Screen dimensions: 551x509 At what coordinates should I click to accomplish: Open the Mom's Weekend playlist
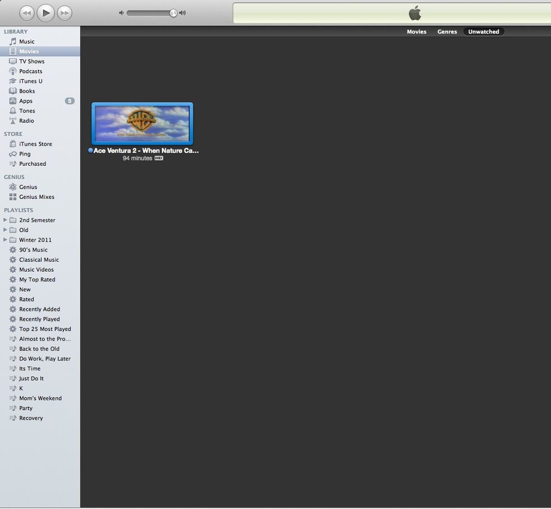pos(40,398)
